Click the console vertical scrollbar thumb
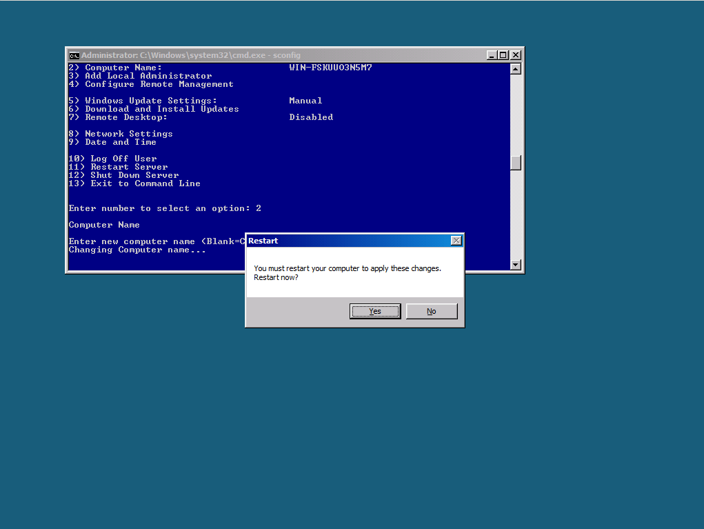 tap(515, 163)
